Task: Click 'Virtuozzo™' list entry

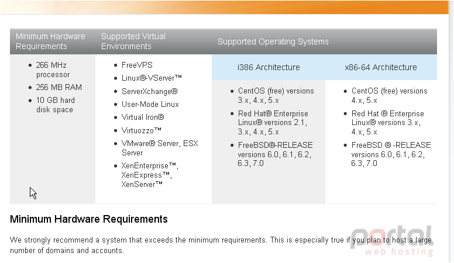Action: click(x=142, y=130)
